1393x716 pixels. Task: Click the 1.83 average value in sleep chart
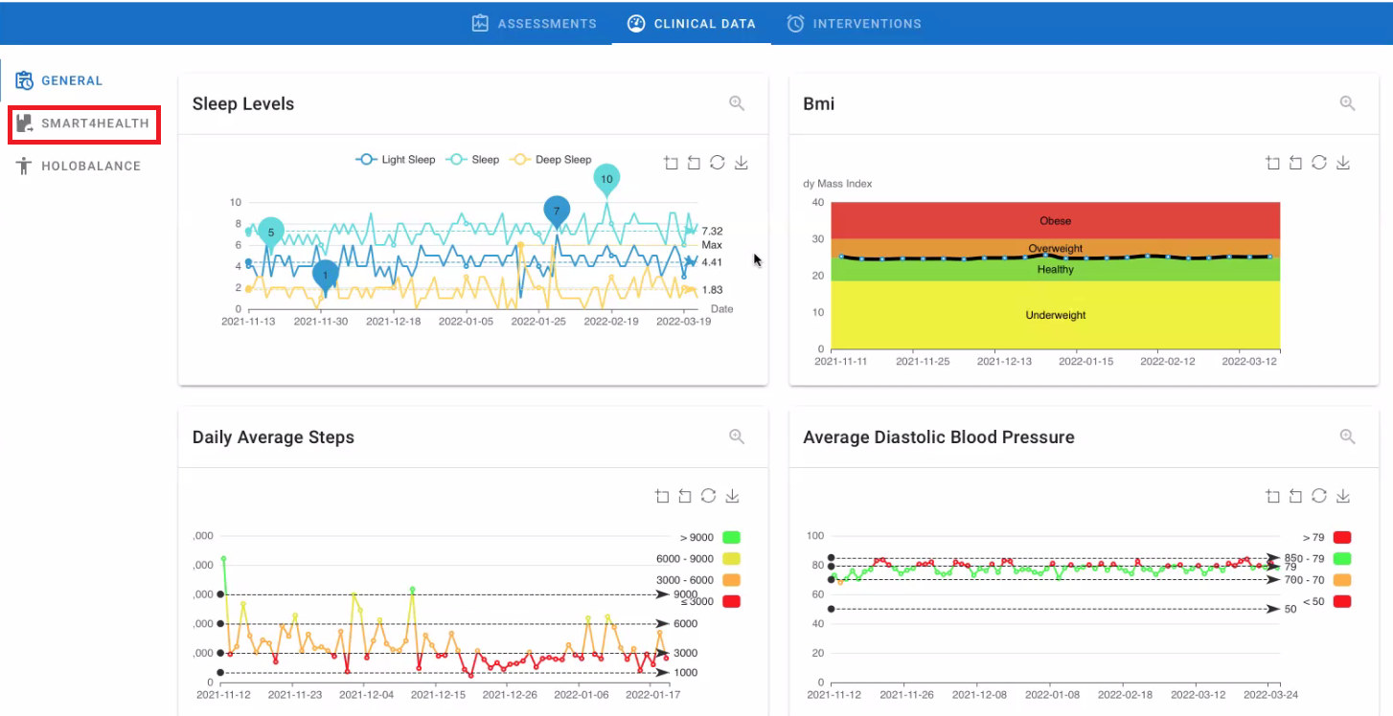[x=712, y=290]
